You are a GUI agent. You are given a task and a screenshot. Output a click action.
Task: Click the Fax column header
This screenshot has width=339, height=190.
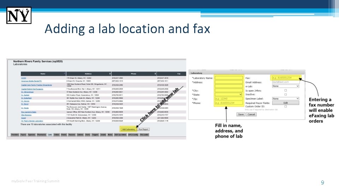click(x=172, y=74)
